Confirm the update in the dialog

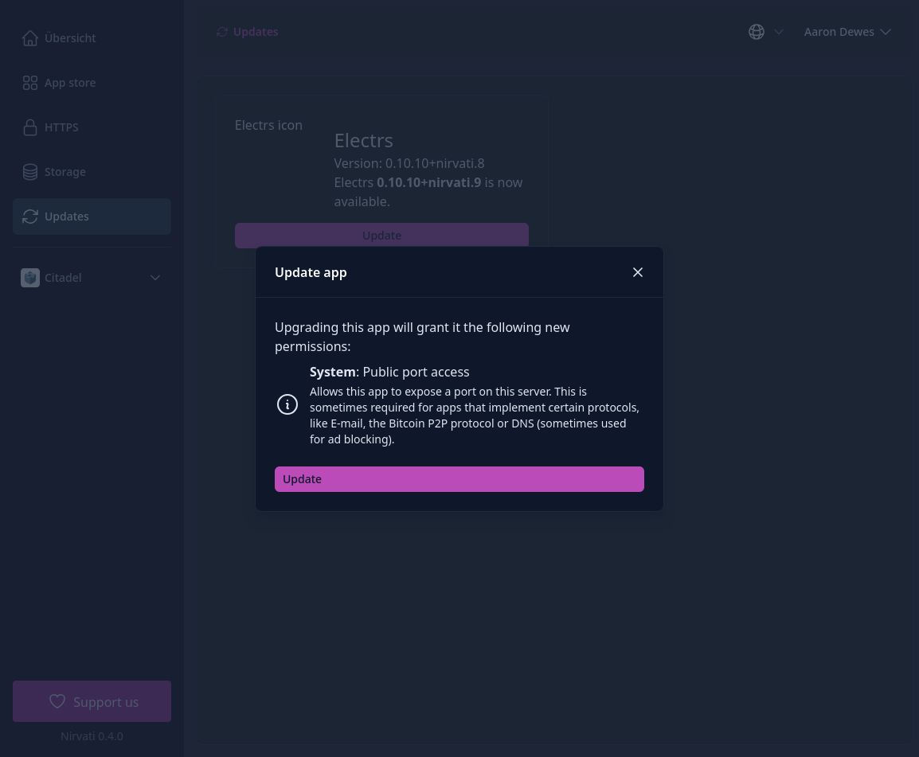(460, 478)
